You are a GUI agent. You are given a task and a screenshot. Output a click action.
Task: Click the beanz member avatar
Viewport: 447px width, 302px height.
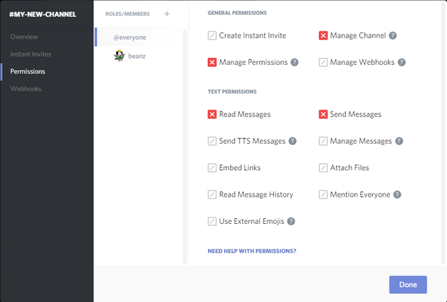coord(119,56)
